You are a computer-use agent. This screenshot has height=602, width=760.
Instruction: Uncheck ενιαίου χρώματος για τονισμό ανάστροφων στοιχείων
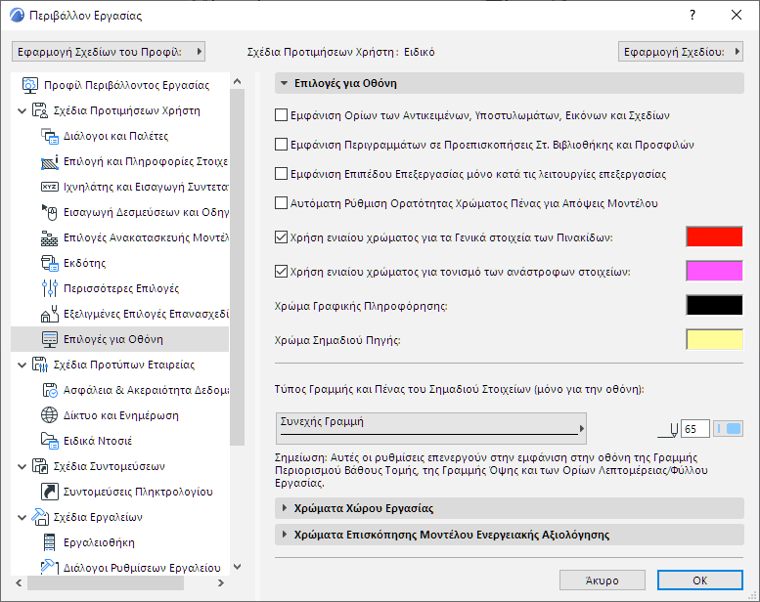click(x=281, y=272)
